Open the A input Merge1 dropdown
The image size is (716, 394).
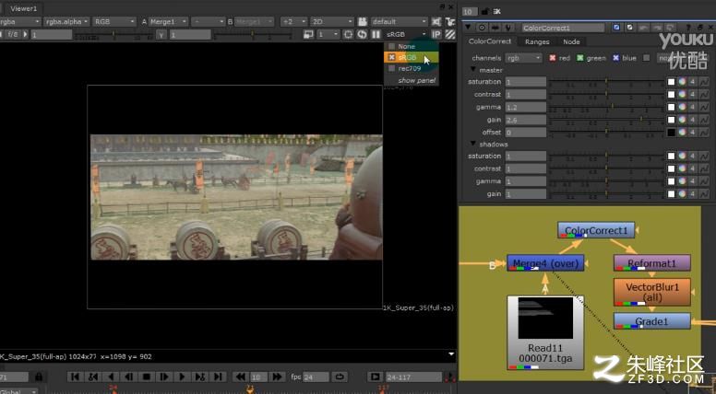point(168,21)
